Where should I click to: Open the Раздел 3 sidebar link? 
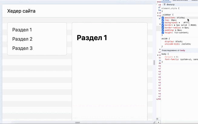[22, 48]
